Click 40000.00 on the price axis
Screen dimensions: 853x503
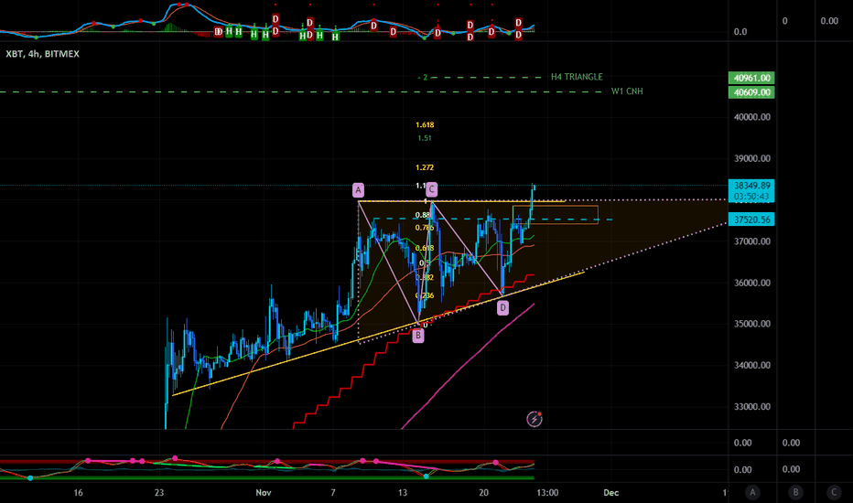752,117
